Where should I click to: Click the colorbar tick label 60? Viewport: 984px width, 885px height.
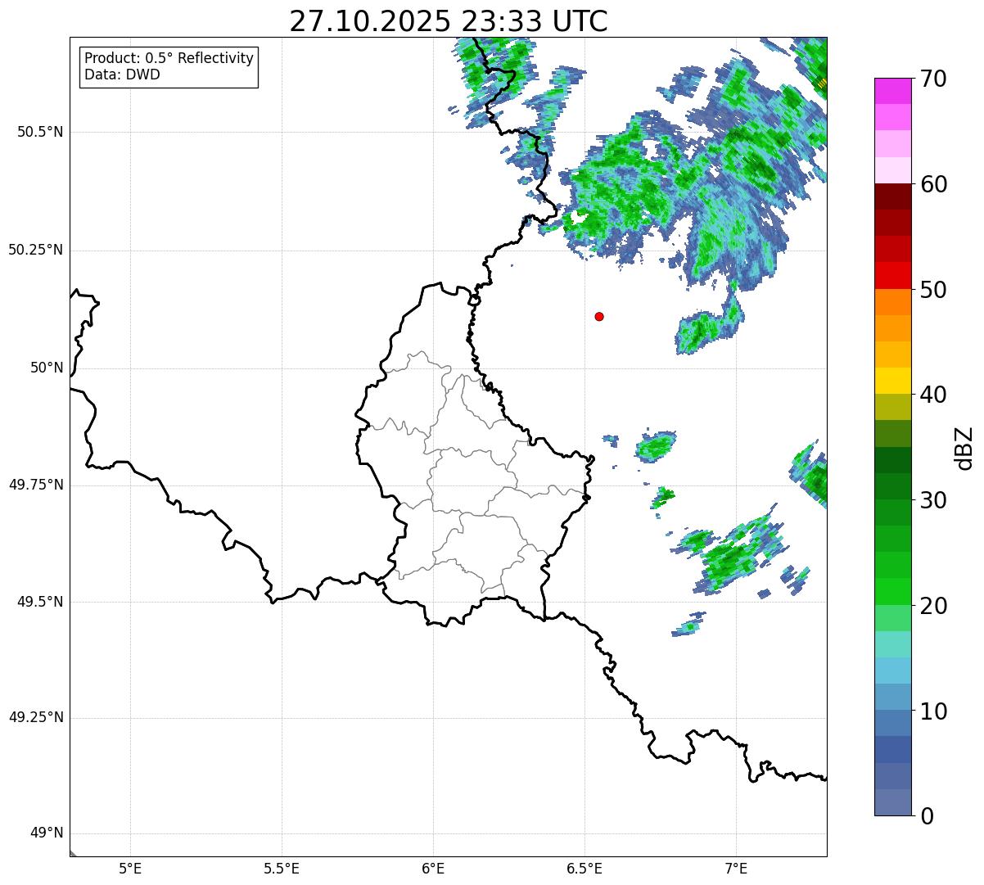tap(933, 184)
